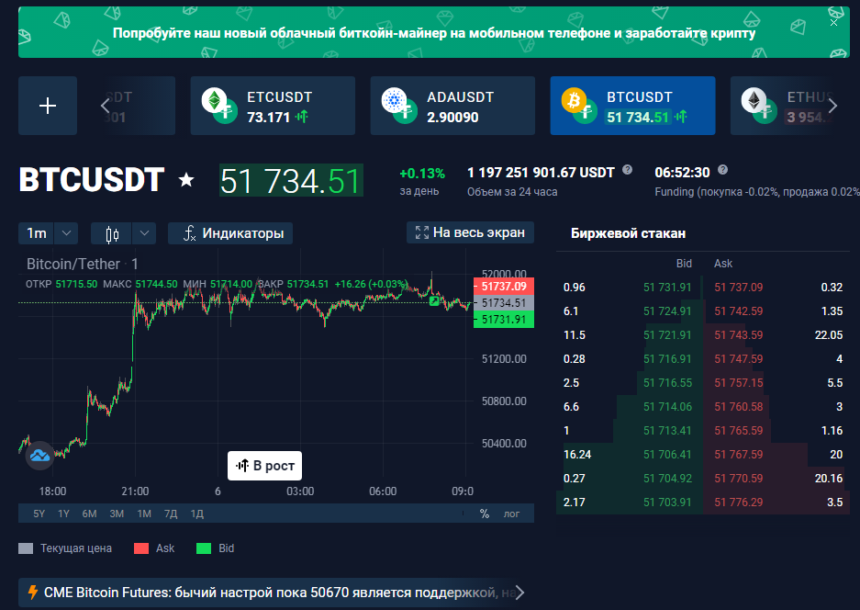Click ask price 51 737.09 in order book
This screenshot has width=860, height=610.
point(738,288)
